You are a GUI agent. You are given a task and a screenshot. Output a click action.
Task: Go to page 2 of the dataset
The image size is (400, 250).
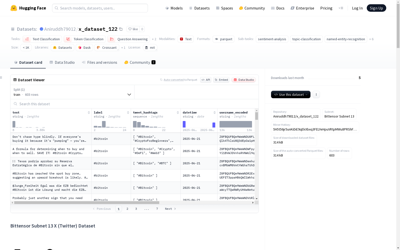tap(127, 209)
